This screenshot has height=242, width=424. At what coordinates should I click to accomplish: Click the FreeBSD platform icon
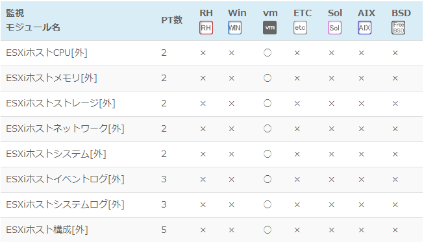pyautogui.click(x=398, y=27)
